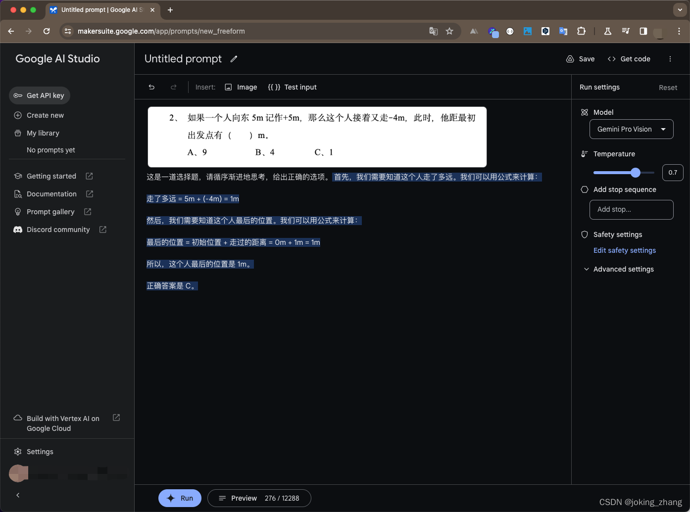Open Documentation link

point(53,194)
